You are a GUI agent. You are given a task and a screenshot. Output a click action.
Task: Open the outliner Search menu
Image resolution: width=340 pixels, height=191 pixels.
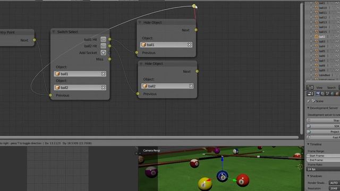coord(331,88)
